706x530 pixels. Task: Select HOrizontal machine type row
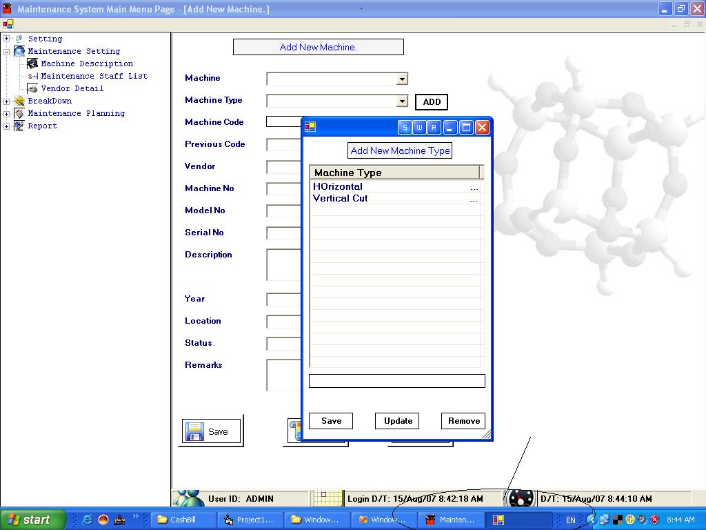tap(396, 186)
